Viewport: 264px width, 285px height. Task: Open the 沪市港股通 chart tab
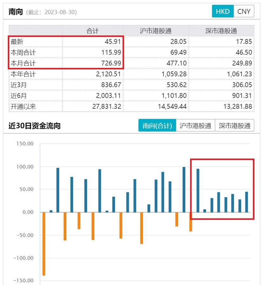(x=195, y=126)
